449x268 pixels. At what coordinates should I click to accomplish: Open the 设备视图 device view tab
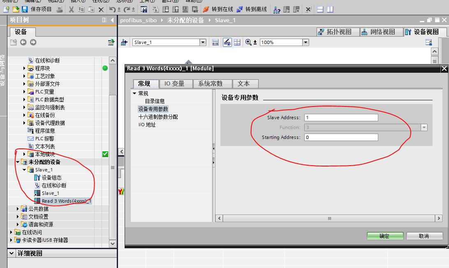pyautogui.click(x=425, y=32)
